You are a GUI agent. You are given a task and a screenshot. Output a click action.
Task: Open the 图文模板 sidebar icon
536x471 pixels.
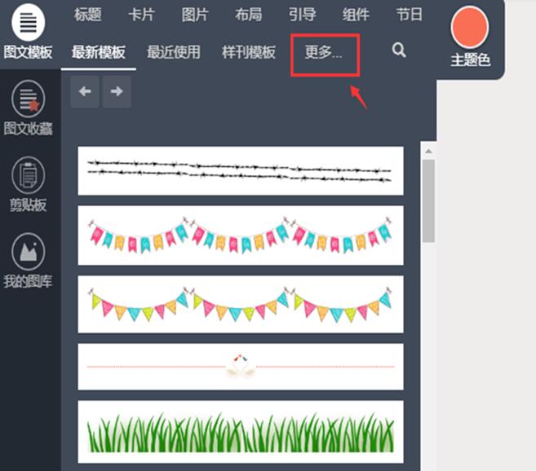click(29, 23)
